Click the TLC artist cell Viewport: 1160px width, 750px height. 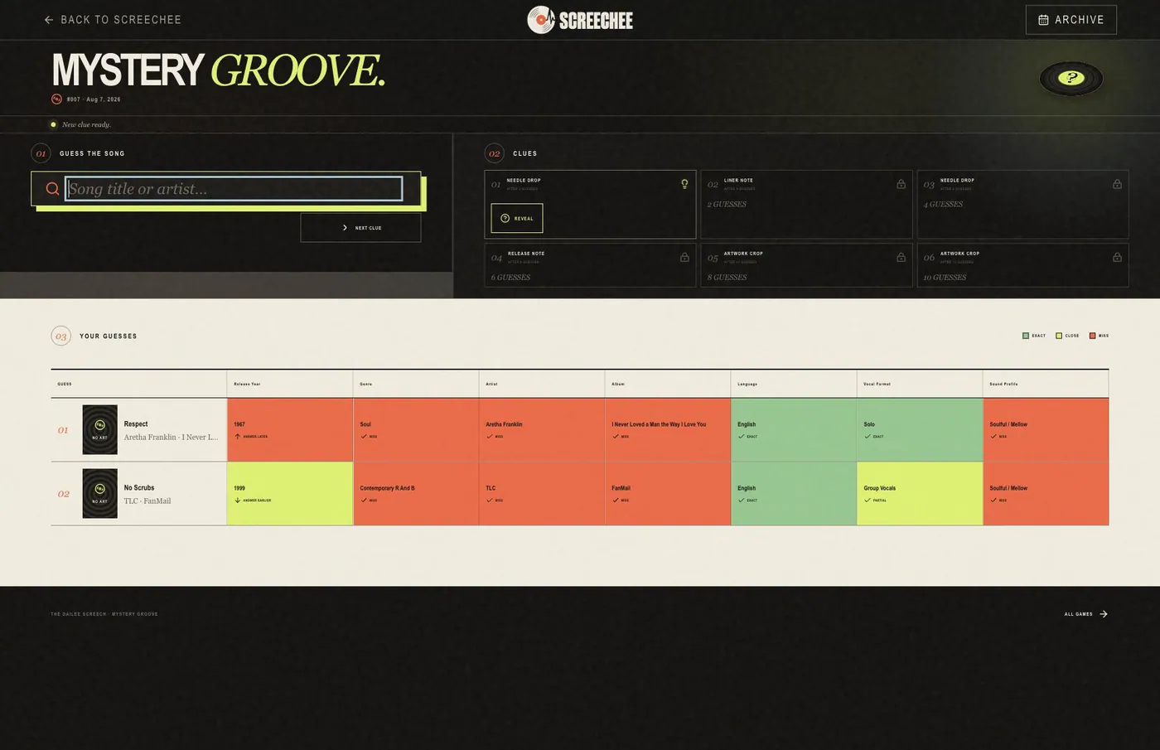coord(542,494)
